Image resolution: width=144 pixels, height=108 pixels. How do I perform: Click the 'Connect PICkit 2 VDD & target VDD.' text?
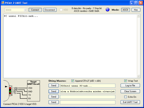pos(20,104)
